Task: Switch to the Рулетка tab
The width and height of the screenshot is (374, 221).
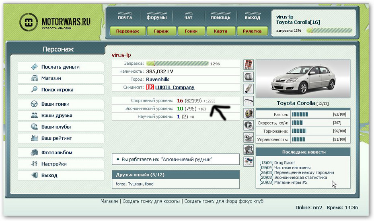Action: tap(252, 31)
